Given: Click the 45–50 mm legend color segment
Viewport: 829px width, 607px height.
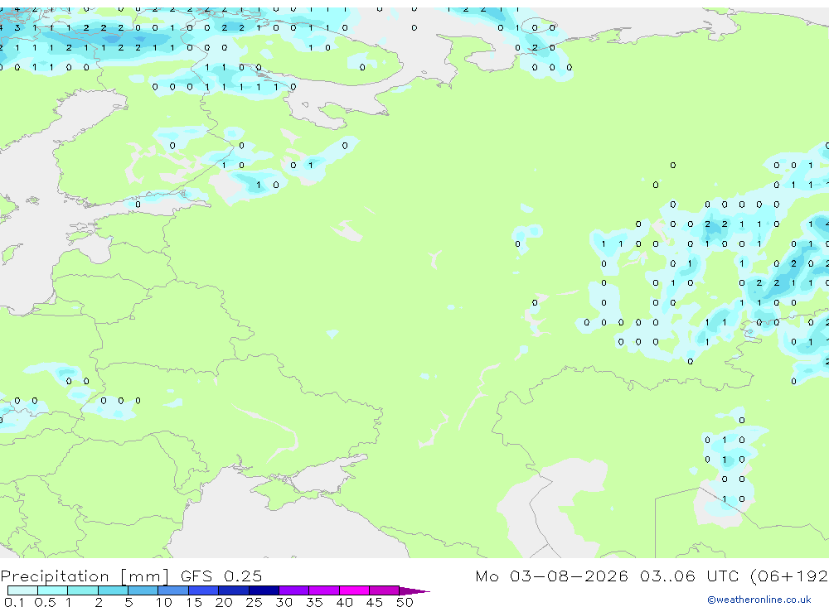Looking at the screenshot, I should pyautogui.click(x=385, y=590).
